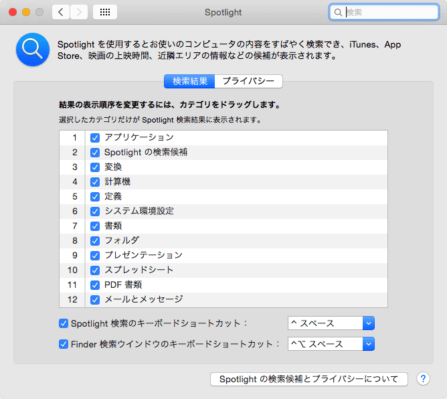
Task: Click the 計算機 row label
Action: click(x=118, y=181)
